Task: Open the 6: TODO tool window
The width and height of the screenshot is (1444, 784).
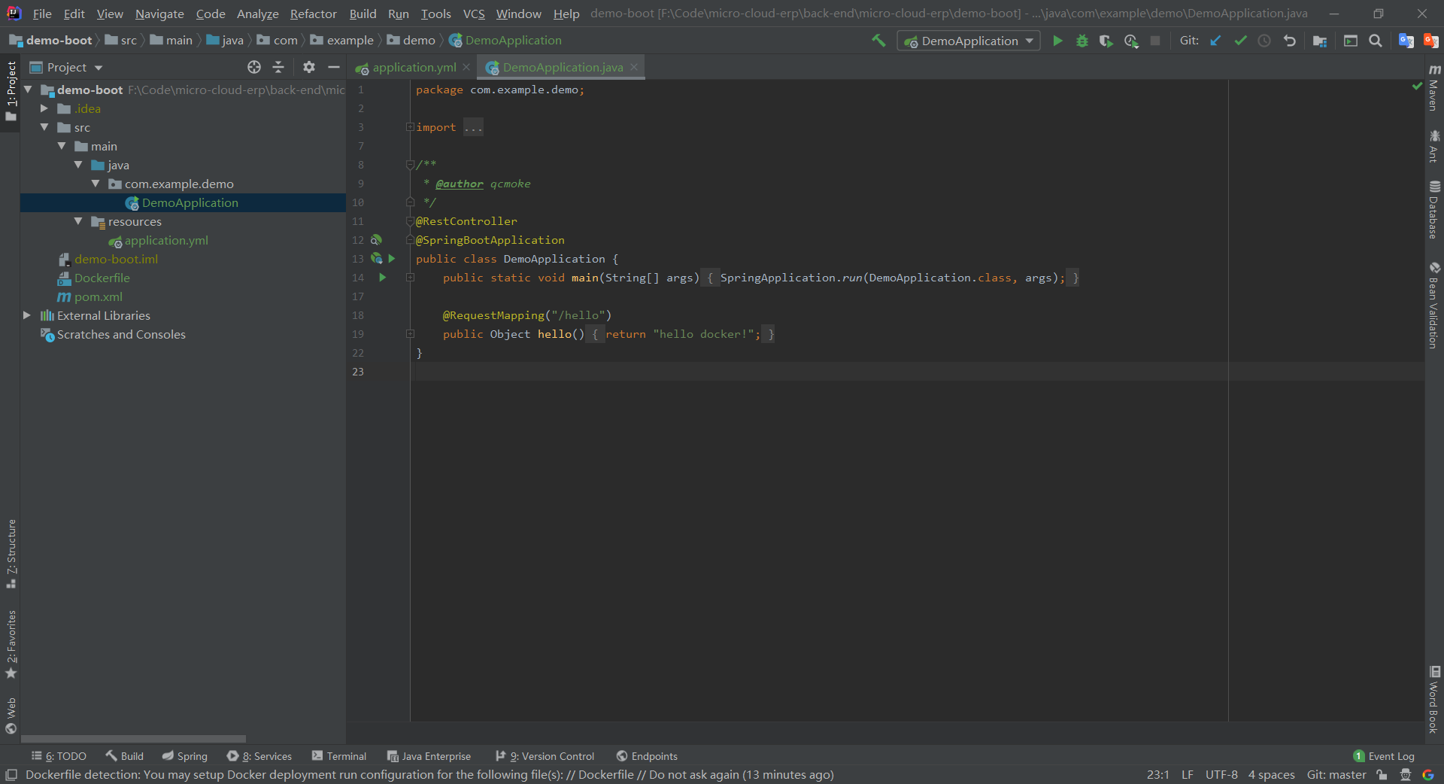Action: click(x=59, y=756)
